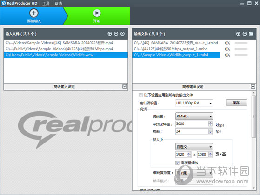Viewport: 260px width, 195px height.
Task: Open the 自定义 frame size dropdown
Action: point(194,147)
